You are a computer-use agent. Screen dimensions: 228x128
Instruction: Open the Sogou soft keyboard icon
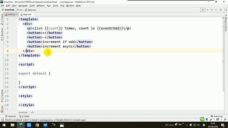pos(218,119)
